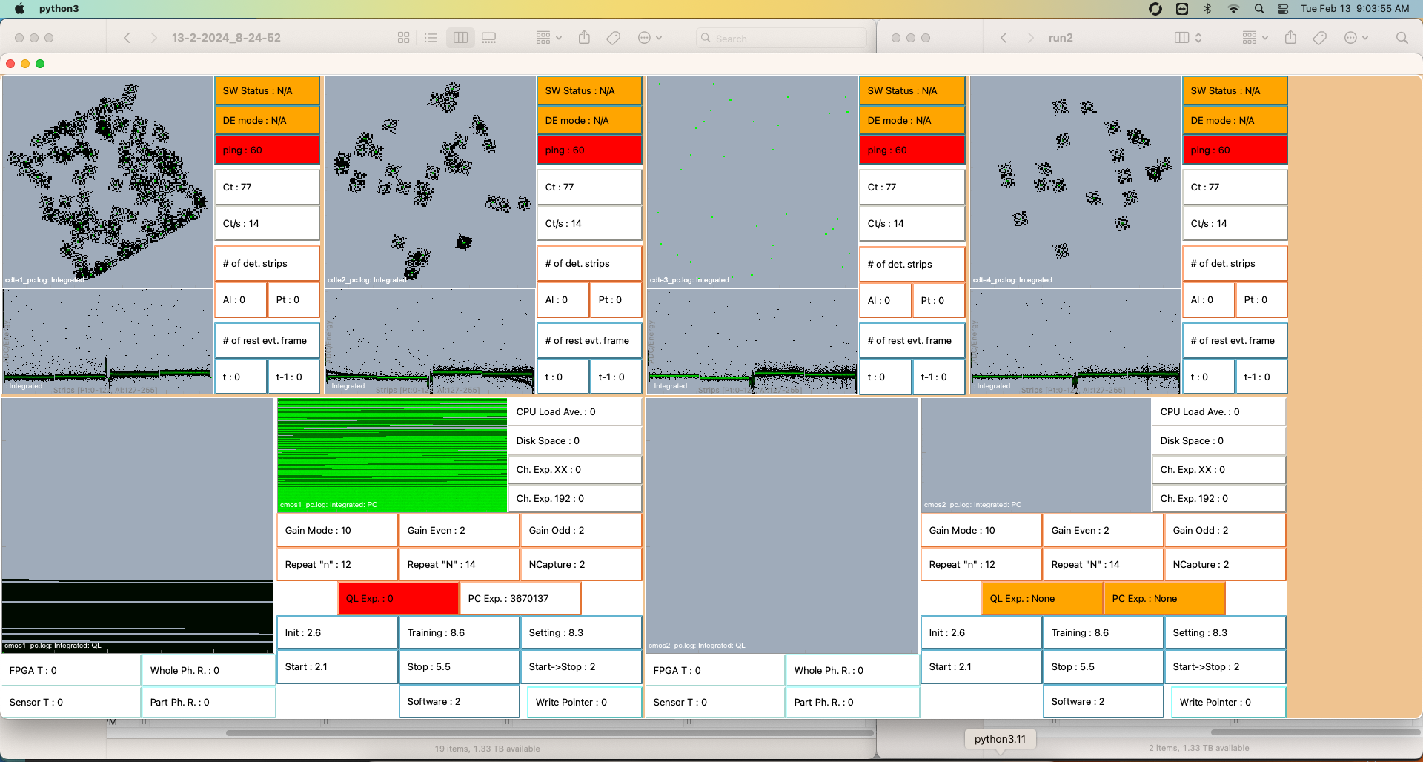This screenshot has height=762, width=1423.
Task: Click the horizontal scrollbar in left Finder window
Action: point(548,733)
